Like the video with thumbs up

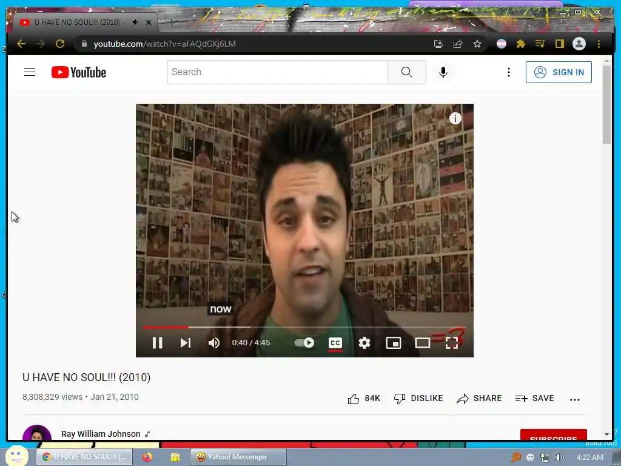tap(364, 398)
